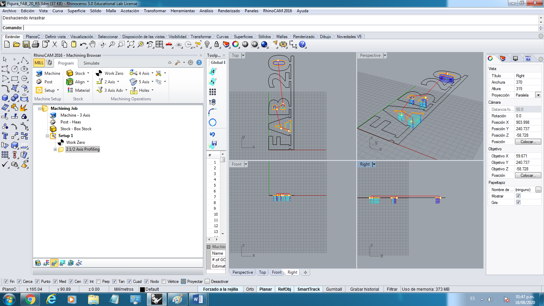Screen dimensions: 544x306
Task: Switch to the Simulate tab
Action: tap(91, 63)
